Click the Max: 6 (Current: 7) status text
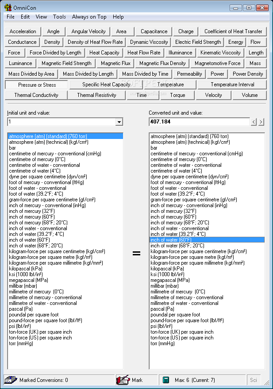The width and height of the screenshot is (273, 389). (195, 380)
